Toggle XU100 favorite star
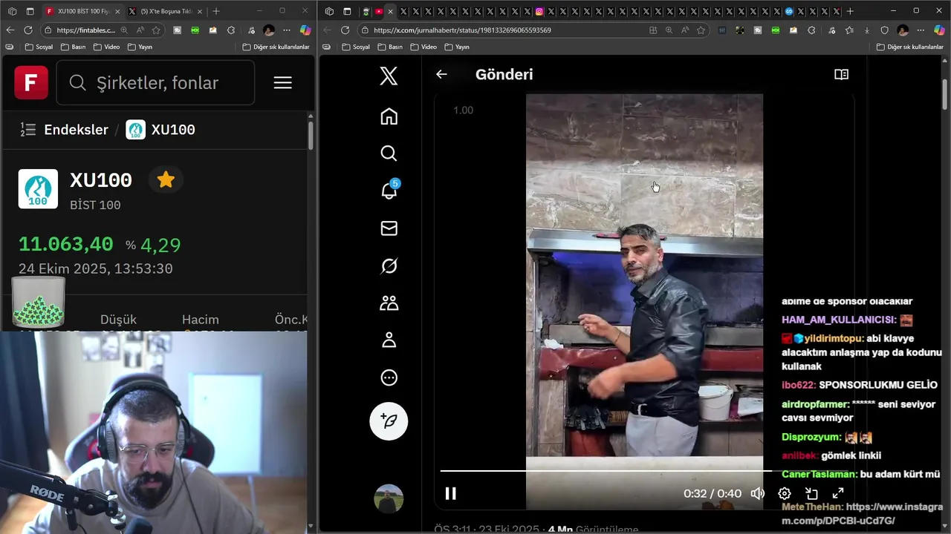951x534 pixels. click(166, 180)
